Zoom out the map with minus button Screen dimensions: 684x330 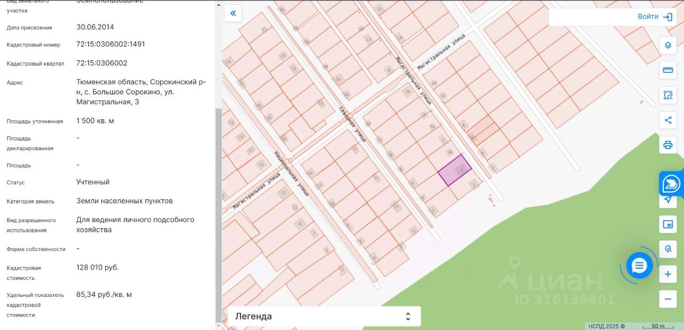pos(667,299)
